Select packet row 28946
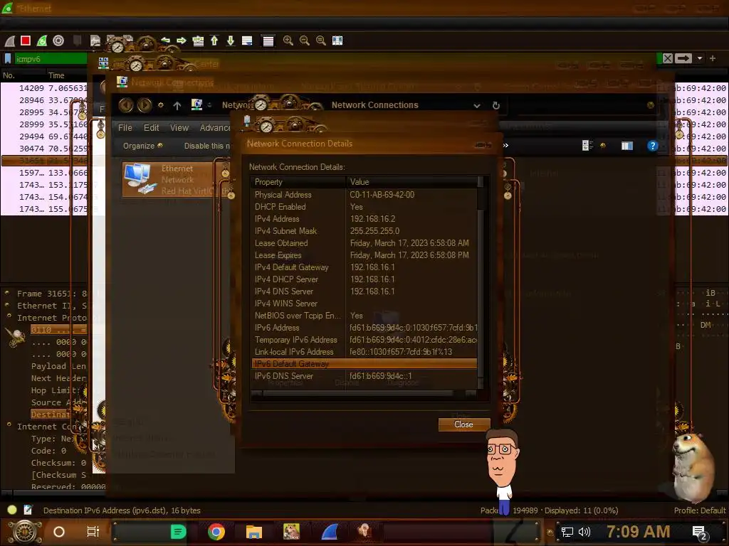This screenshot has width=729, height=546. [x=44, y=100]
